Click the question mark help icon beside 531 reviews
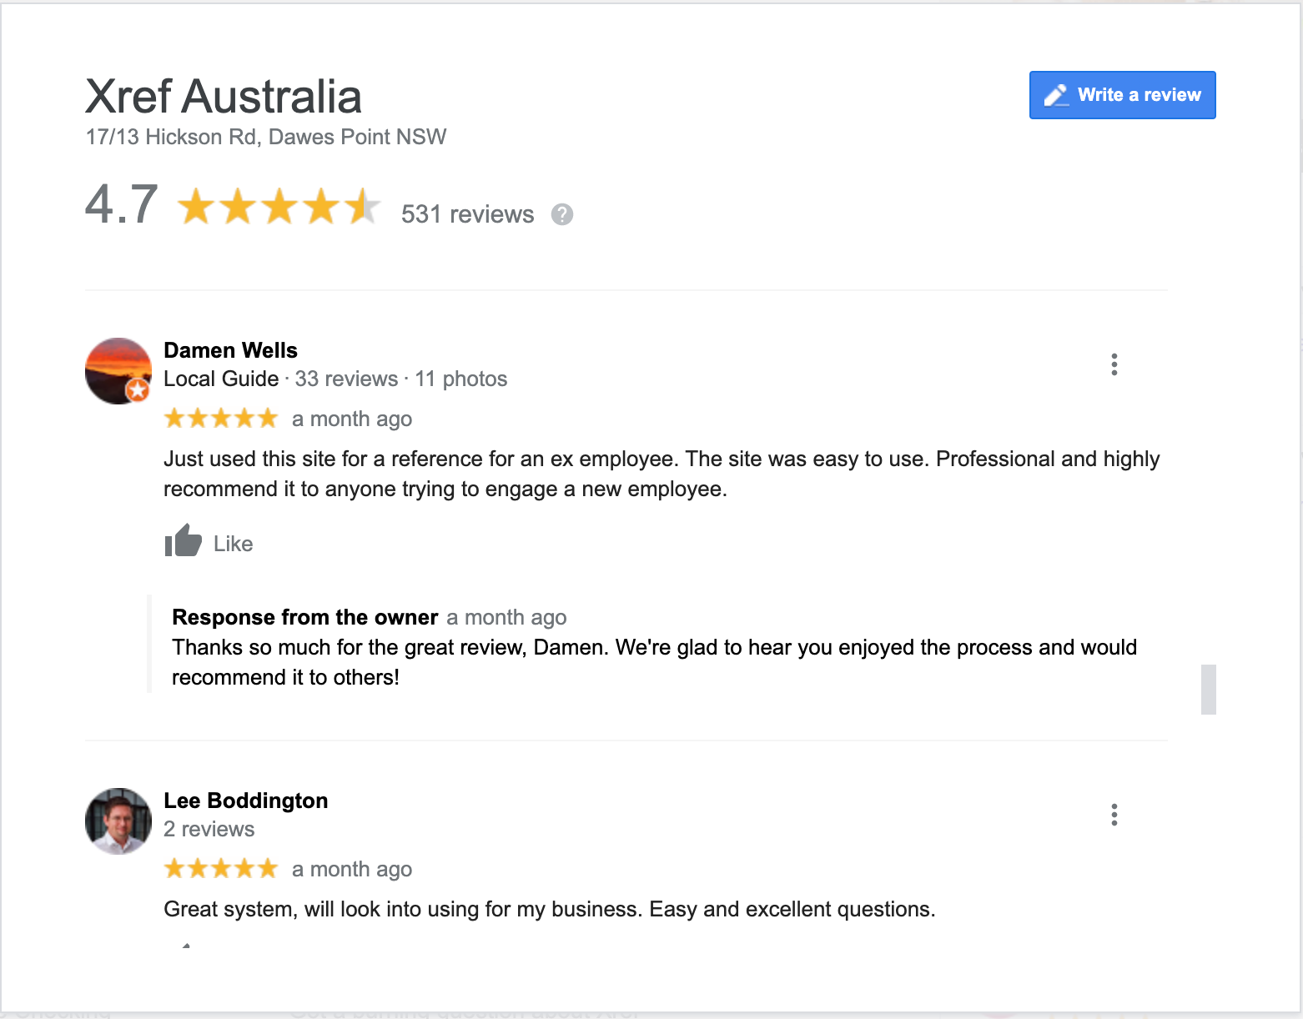Viewport: 1303px width, 1019px height. click(562, 214)
